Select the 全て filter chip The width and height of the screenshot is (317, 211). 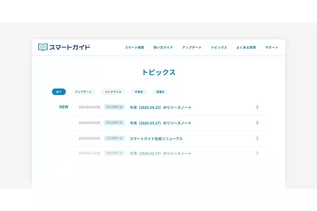pos(58,92)
